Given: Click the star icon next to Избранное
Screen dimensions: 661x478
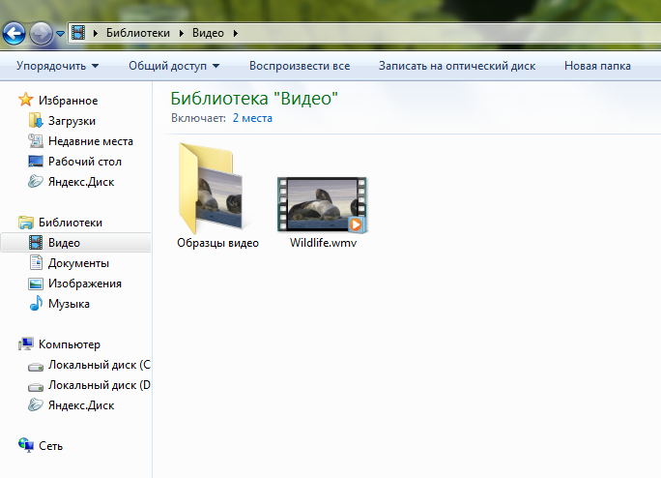Looking at the screenshot, I should click(x=26, y=101).
